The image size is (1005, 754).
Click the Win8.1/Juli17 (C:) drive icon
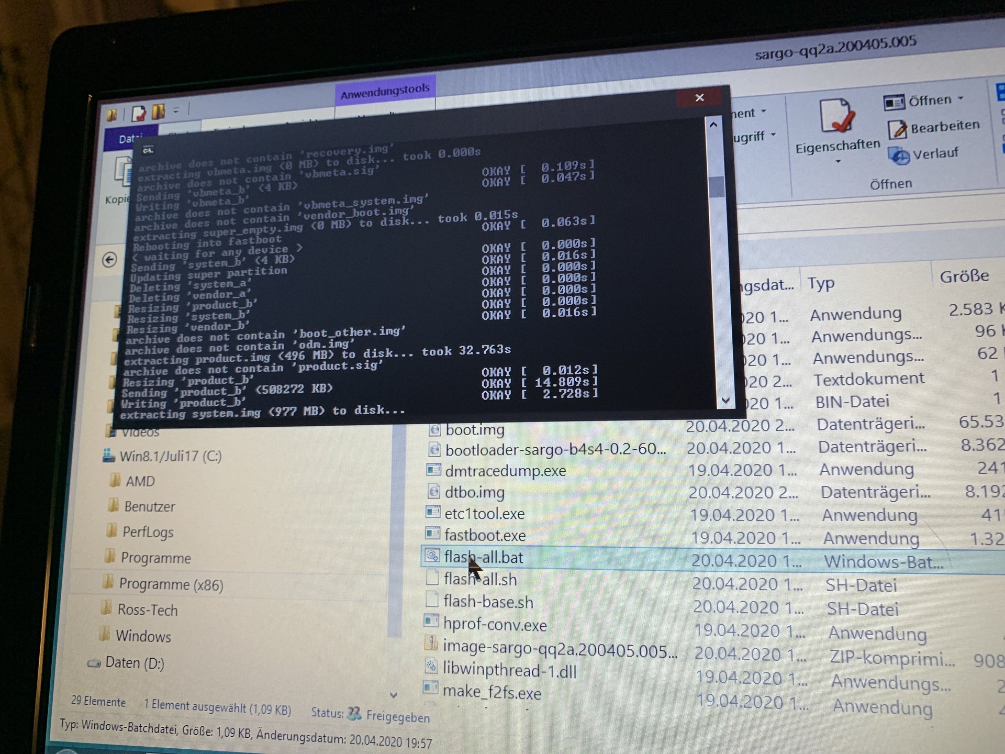(x=109, y=456)
